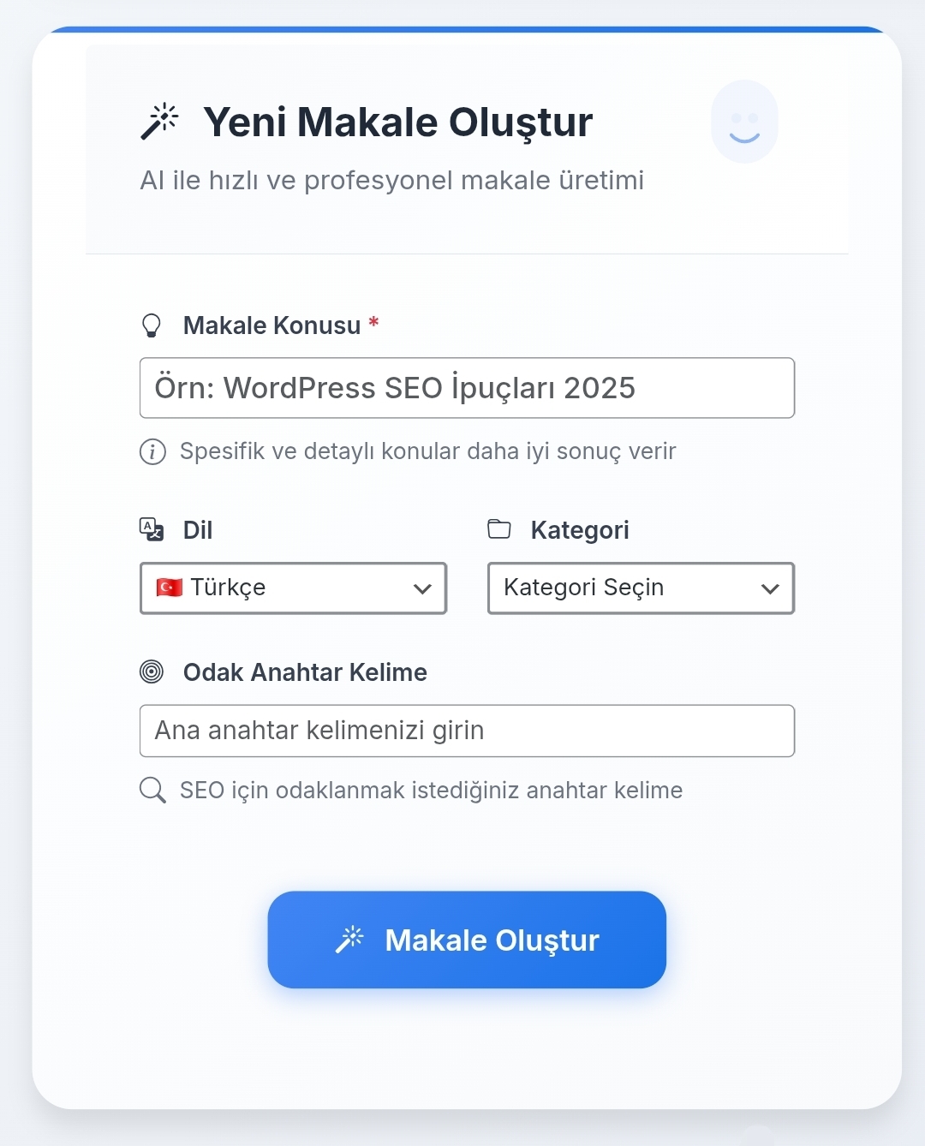Click the magnifier icon under the keyword field

pyautogui.click(x=152, y=790)
